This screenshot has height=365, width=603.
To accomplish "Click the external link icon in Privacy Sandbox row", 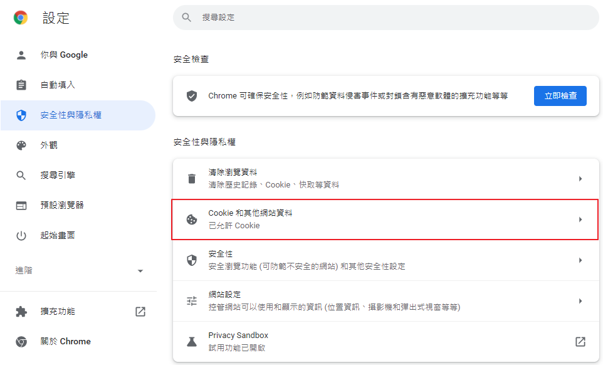I will tap(580, 342).
